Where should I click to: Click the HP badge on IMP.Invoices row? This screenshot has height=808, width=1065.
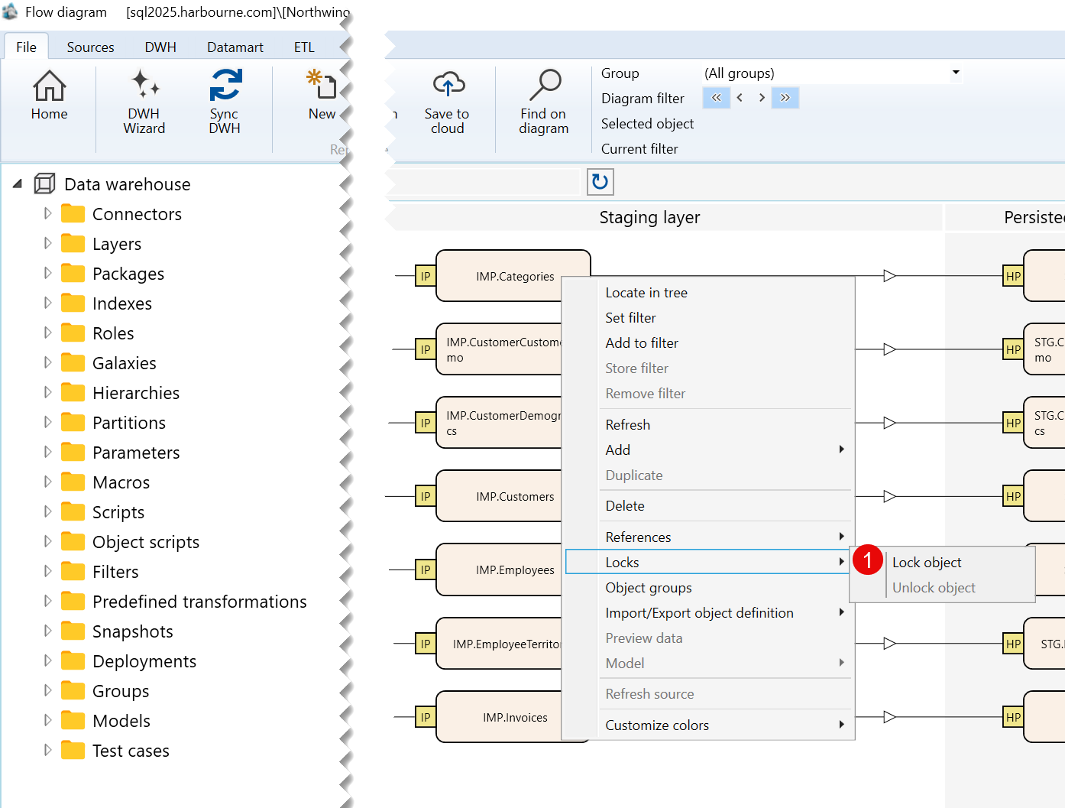point(1013,717)
